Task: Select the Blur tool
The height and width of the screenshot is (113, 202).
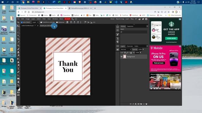Action: [18, 62]
